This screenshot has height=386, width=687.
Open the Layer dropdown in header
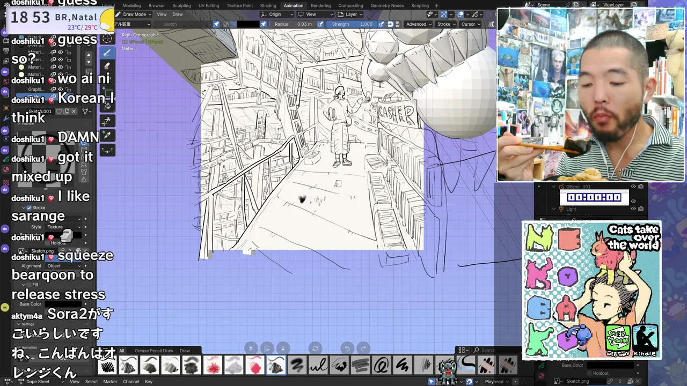[351, 14]
